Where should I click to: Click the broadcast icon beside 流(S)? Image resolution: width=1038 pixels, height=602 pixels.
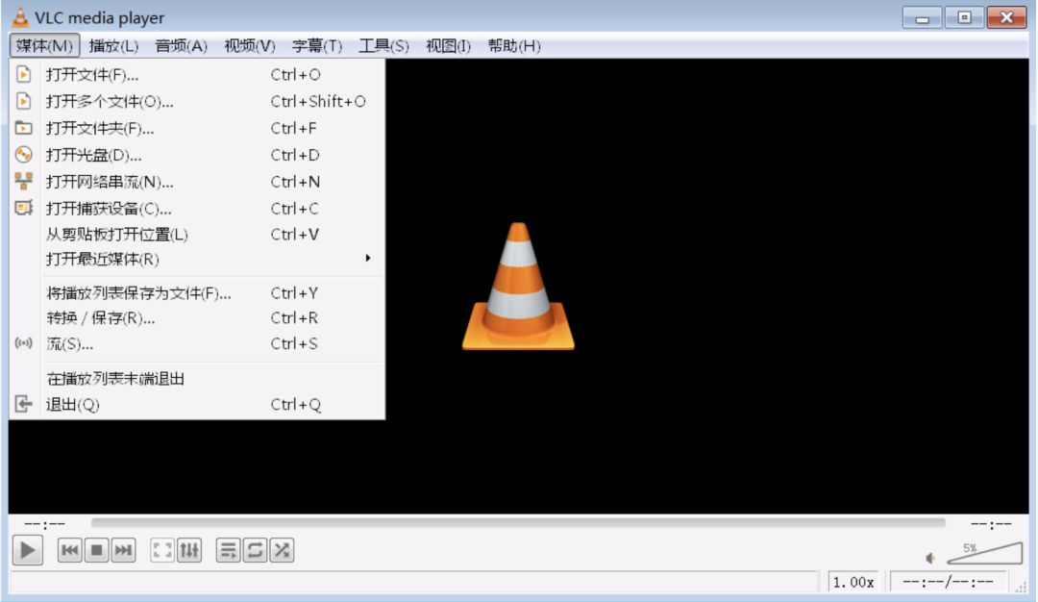point(24,343)
